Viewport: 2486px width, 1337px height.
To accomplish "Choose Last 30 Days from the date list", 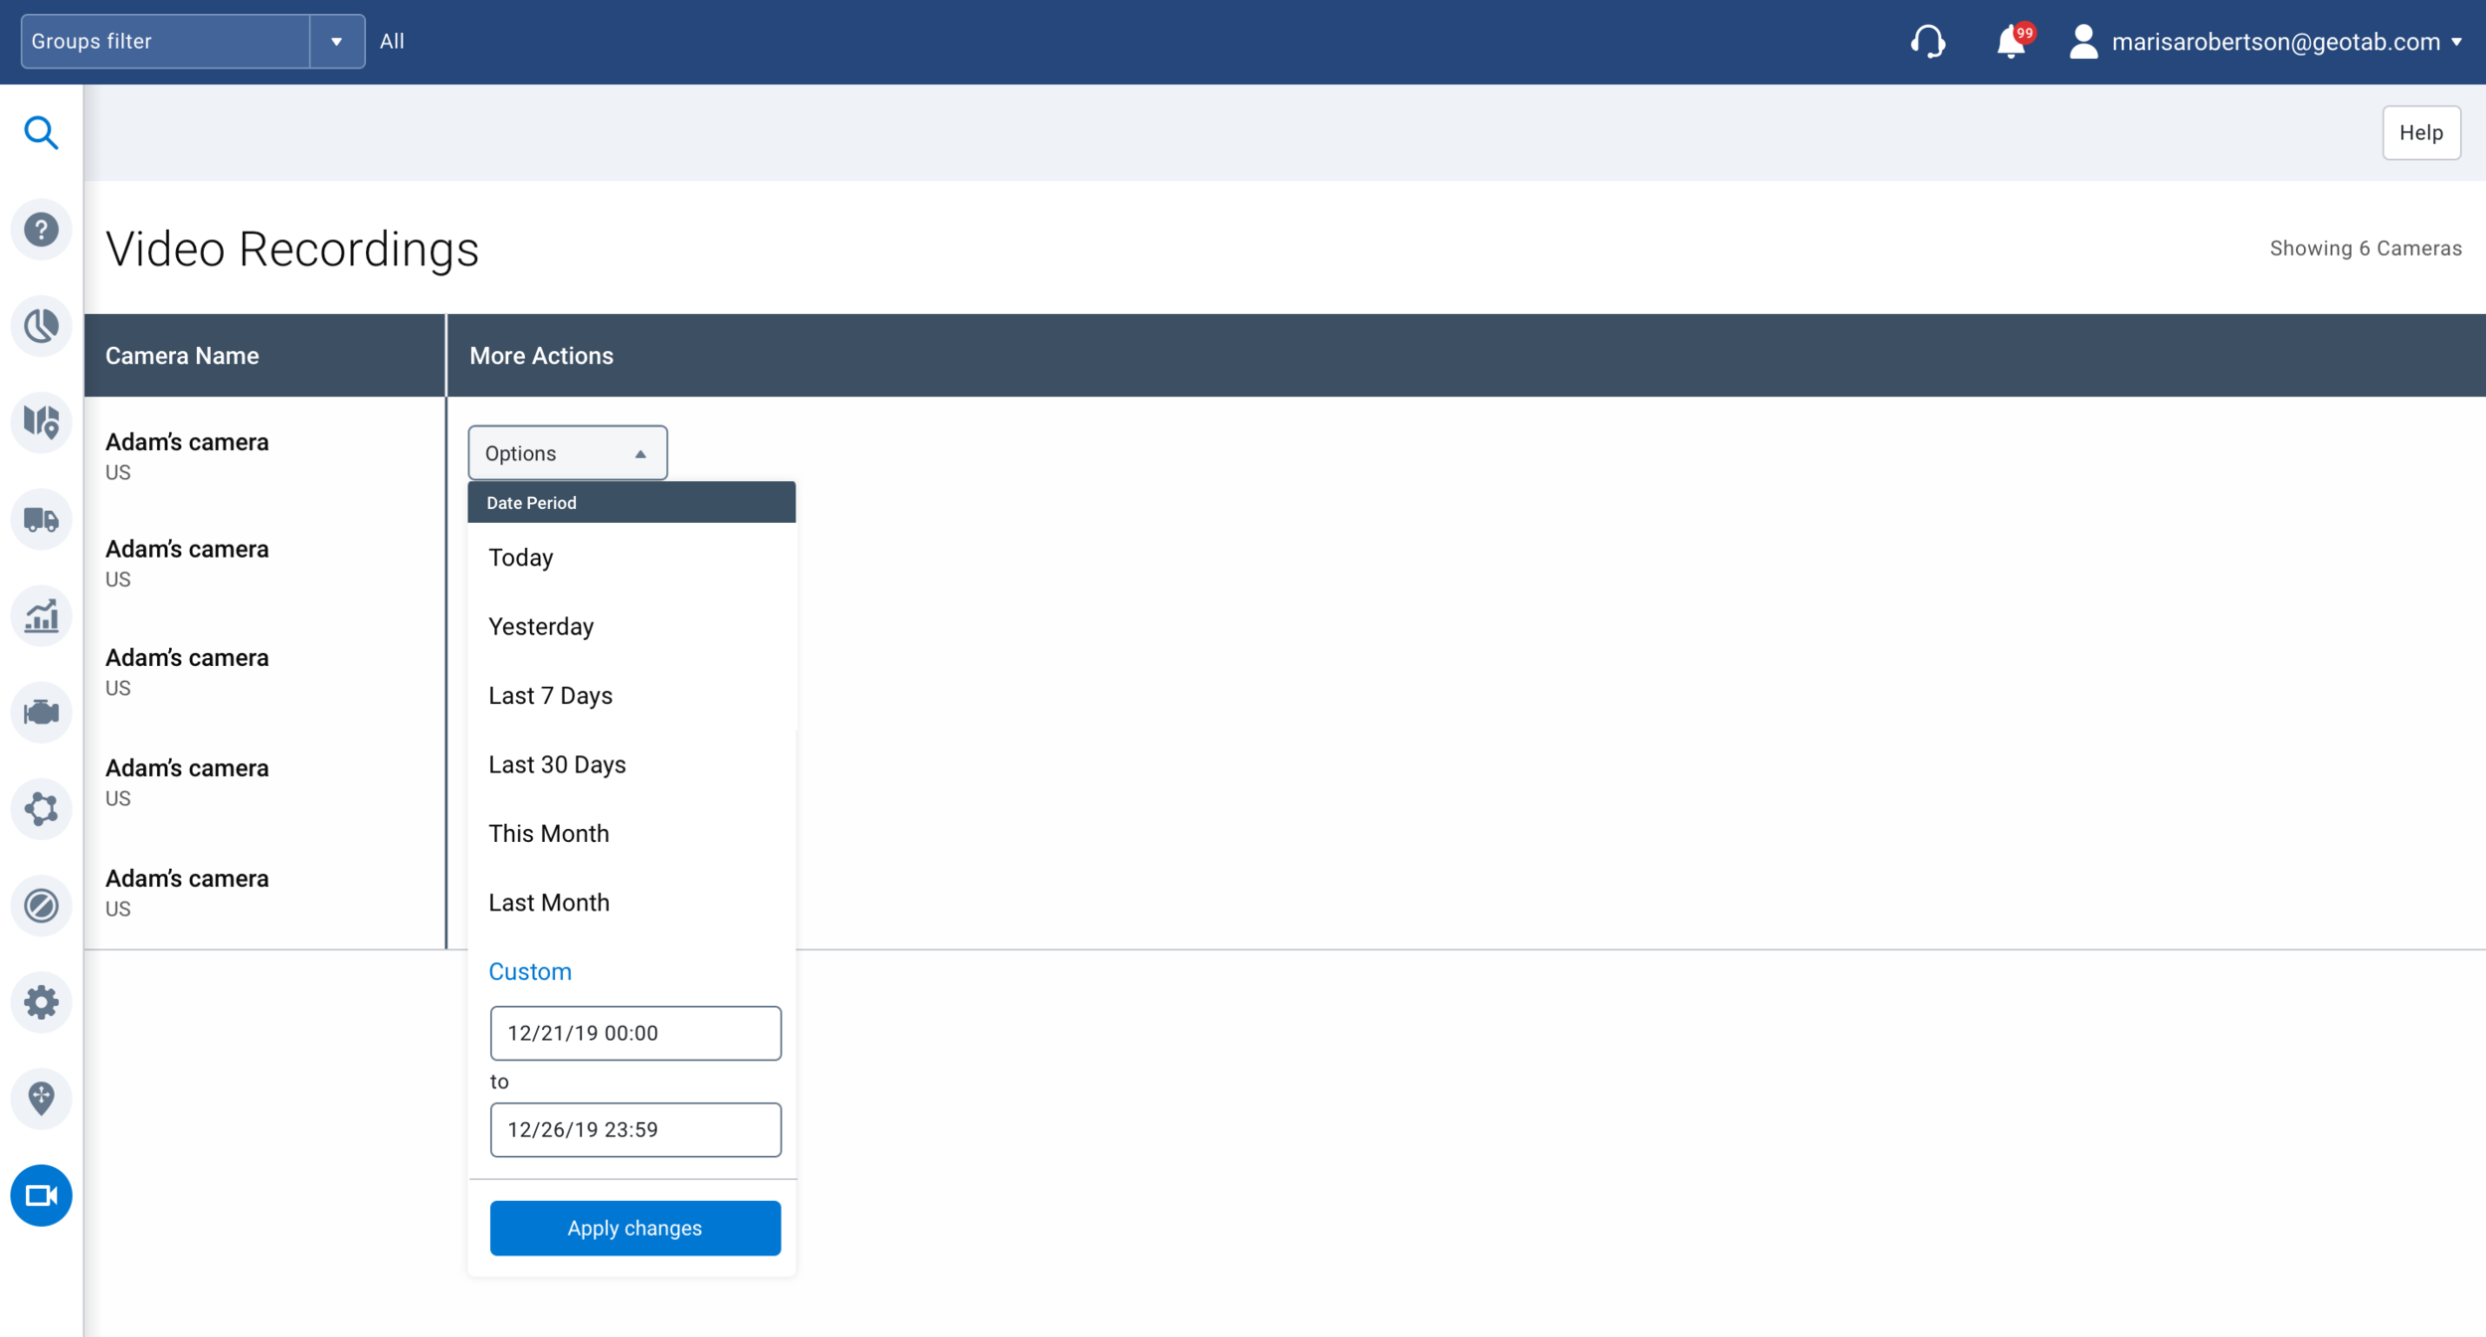I will click(x=557, y=763).
